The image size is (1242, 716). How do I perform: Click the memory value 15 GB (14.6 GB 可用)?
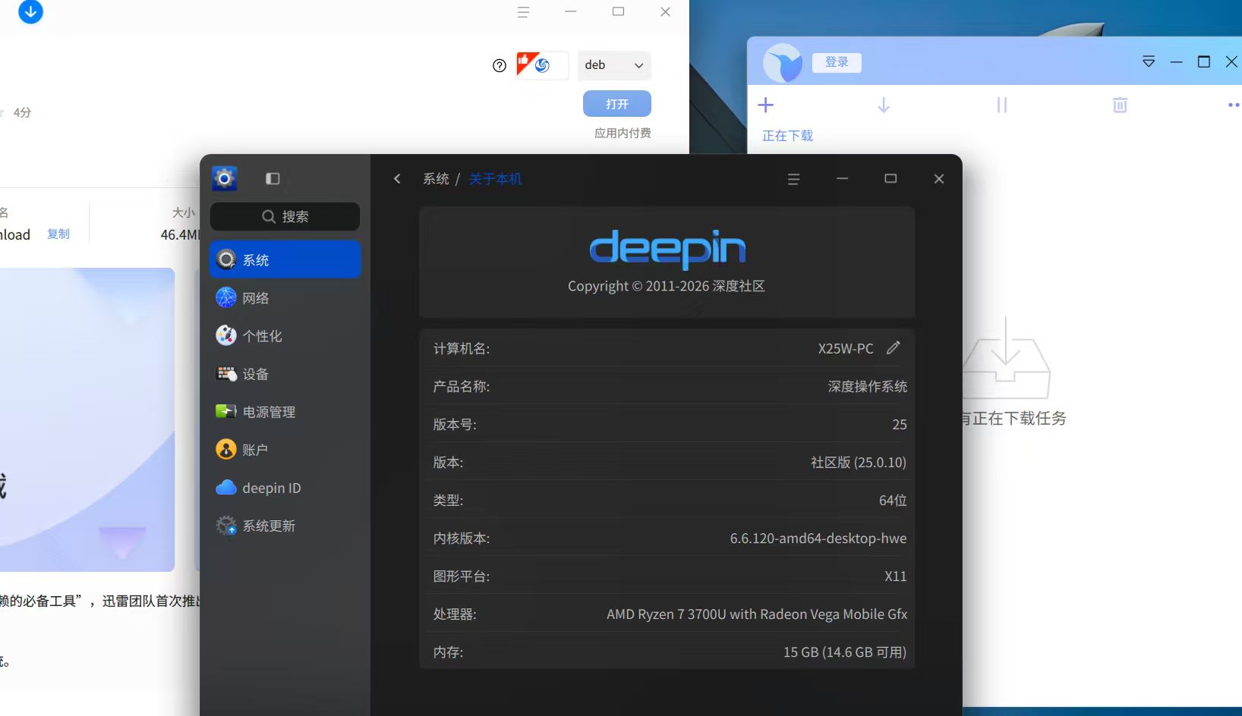click(x=845, y=652)
